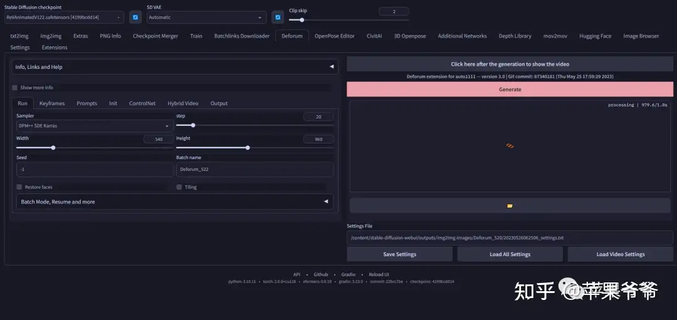Image resolution: width=677 pixels, height=320 pixels.
Task: Open the Settings tab
Action: (x=20, y=48)
